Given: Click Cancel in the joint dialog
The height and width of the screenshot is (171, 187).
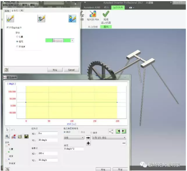Looking at the screenshot, I should [71, 70].
